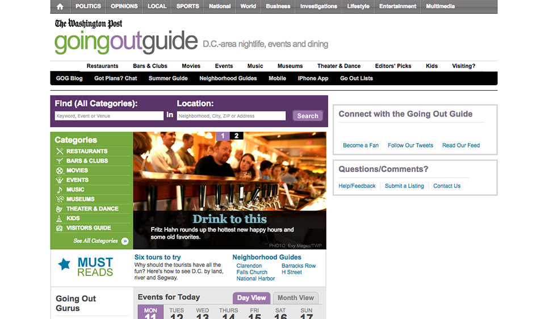Click the Keyword, Event or Venue field
Screen dimensions: 545x319
109,116
